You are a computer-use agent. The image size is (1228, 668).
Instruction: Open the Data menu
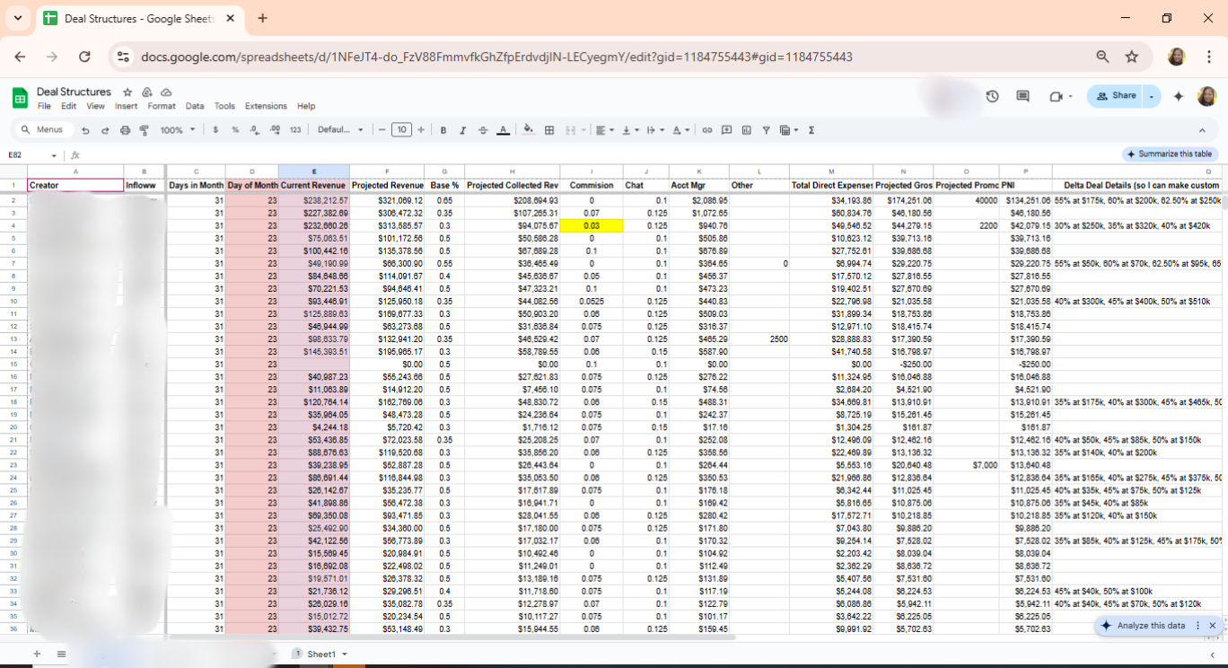(195, 106)
